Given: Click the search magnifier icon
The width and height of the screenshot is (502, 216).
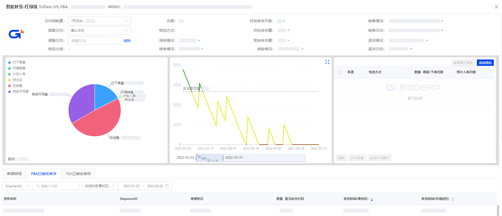Looking at the screenshot, I should (38, 186).
